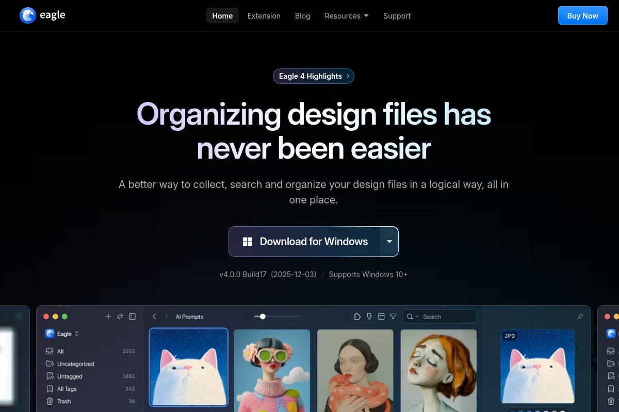The image size is (619, 412).
Task: Click the plus add icon in app sidebar
Action: 108,316
